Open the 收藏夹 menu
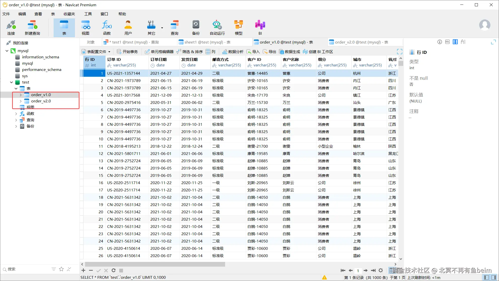 pyautogui.click(x=69, y=14)
